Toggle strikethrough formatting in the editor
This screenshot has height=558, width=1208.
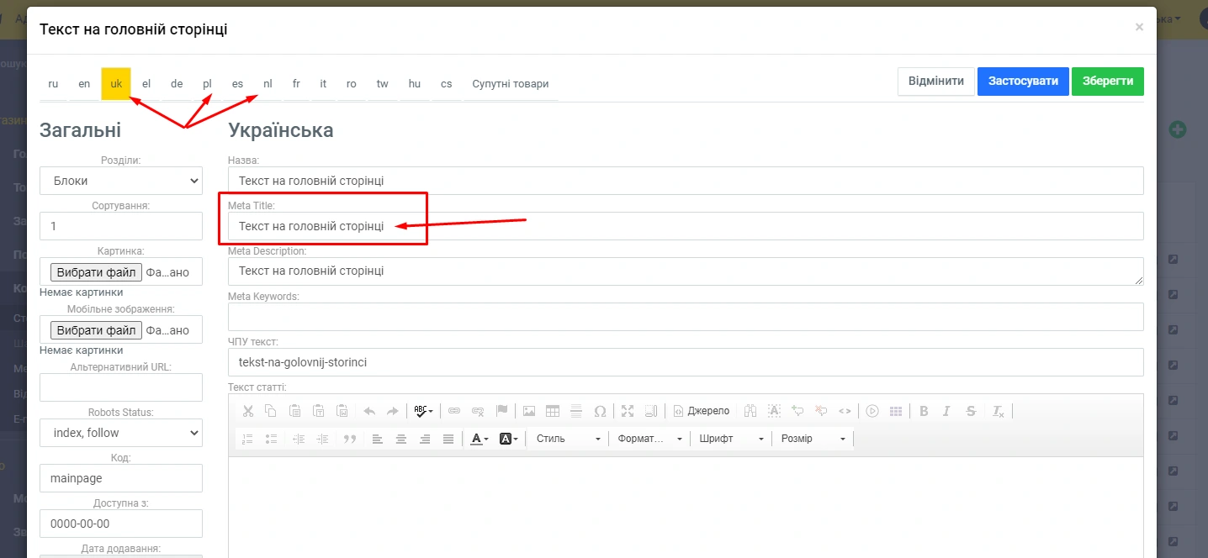pyautogui.click(x=971, y=411)
